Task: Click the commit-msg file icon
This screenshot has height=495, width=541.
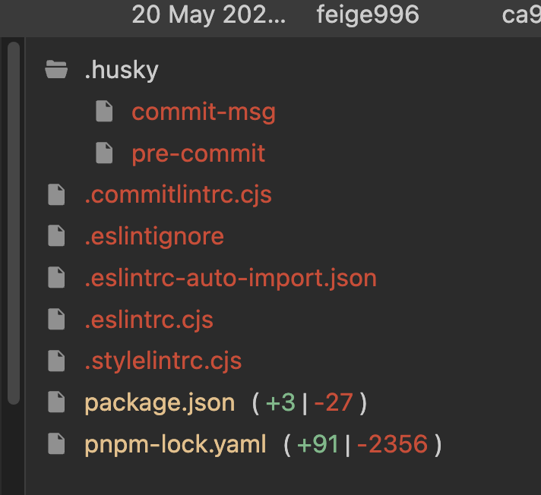Action: pyautogui.click(x=104, y=112)
